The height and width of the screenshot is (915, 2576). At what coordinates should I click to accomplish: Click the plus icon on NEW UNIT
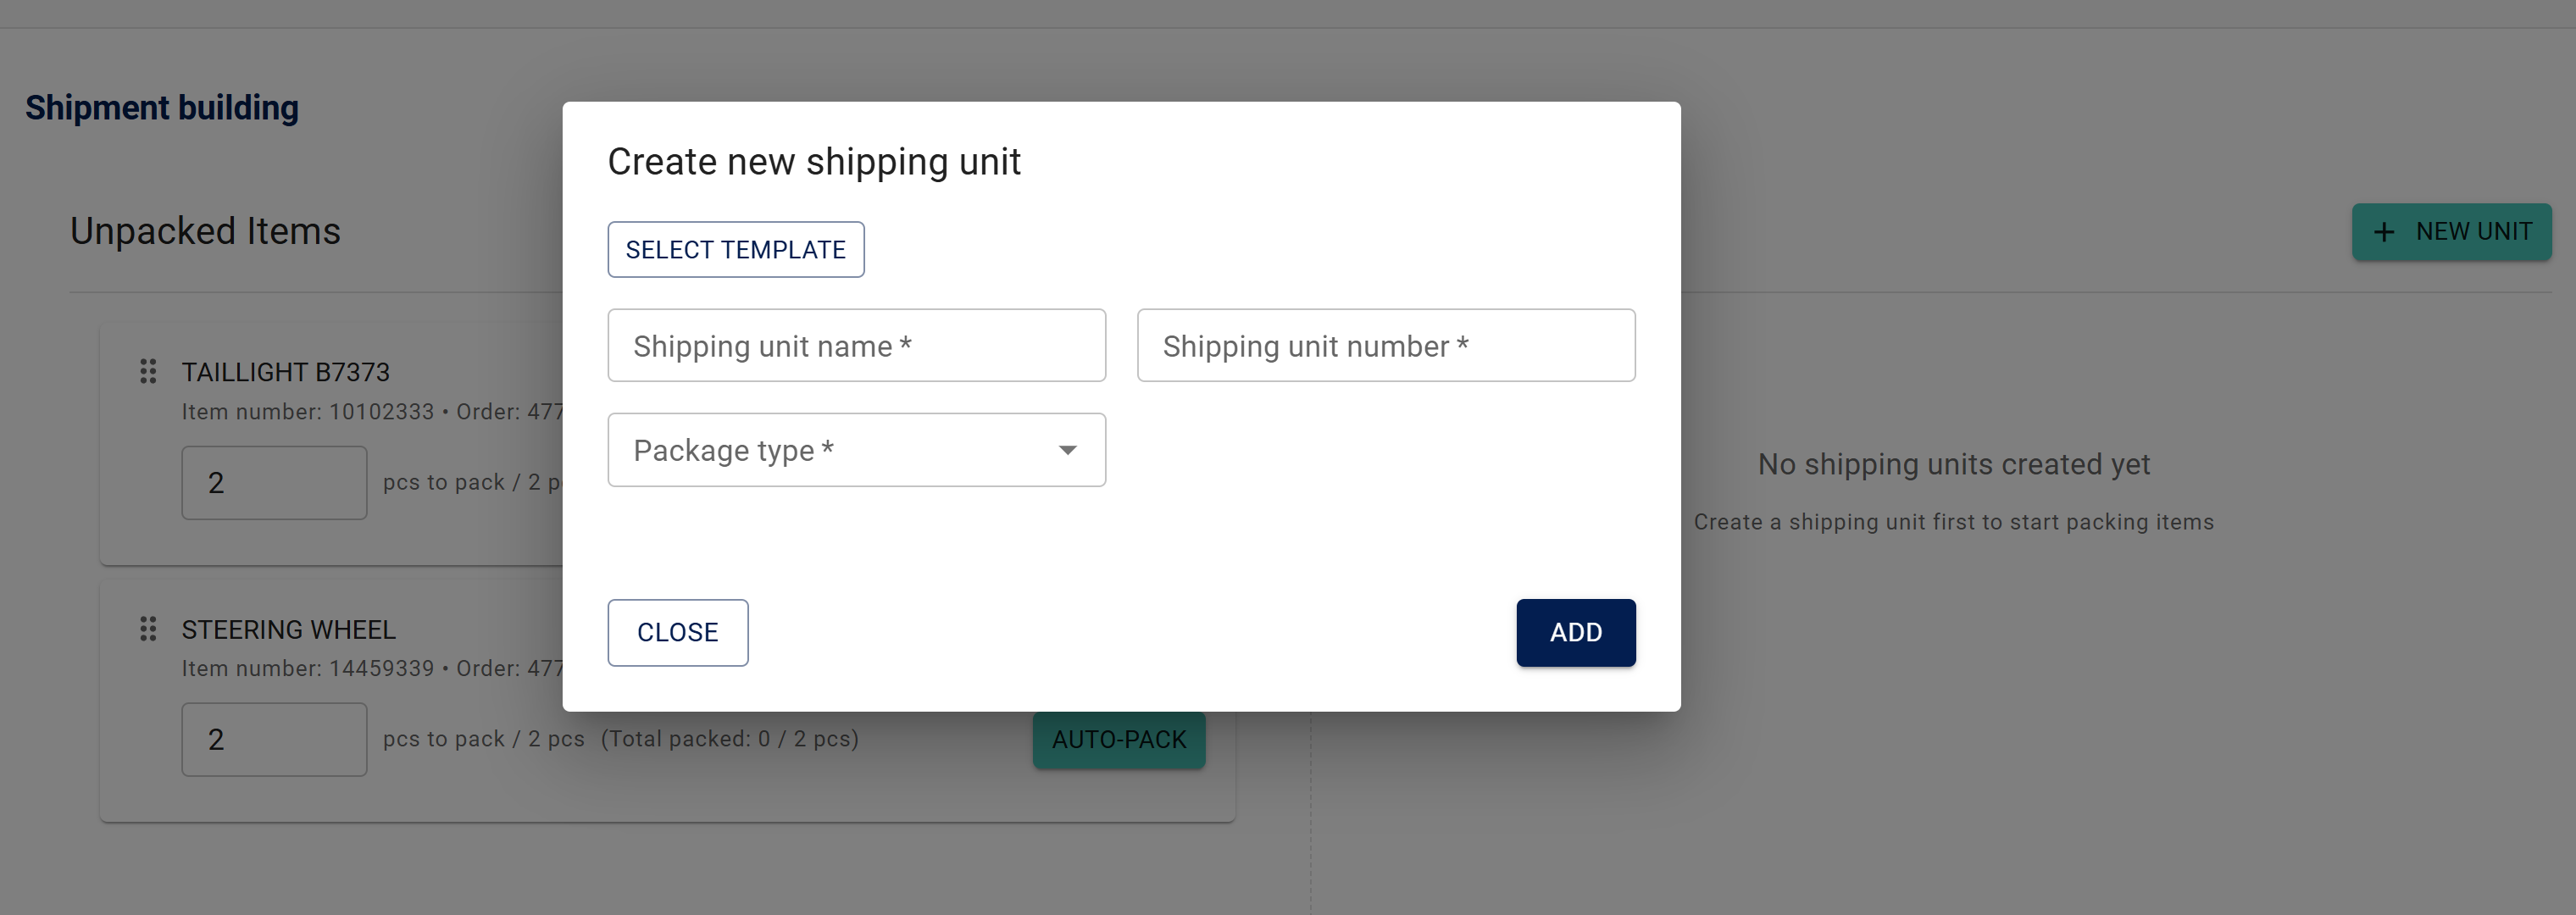2384,232
